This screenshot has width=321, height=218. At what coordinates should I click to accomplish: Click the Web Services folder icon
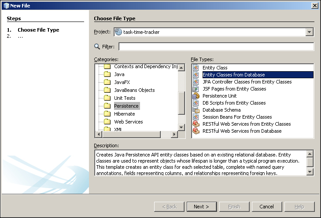tap(107, 122)
